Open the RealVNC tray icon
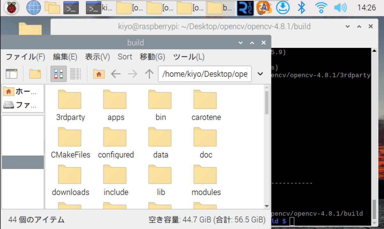Screen dimensions: 384x229 [x=245, y=8]
